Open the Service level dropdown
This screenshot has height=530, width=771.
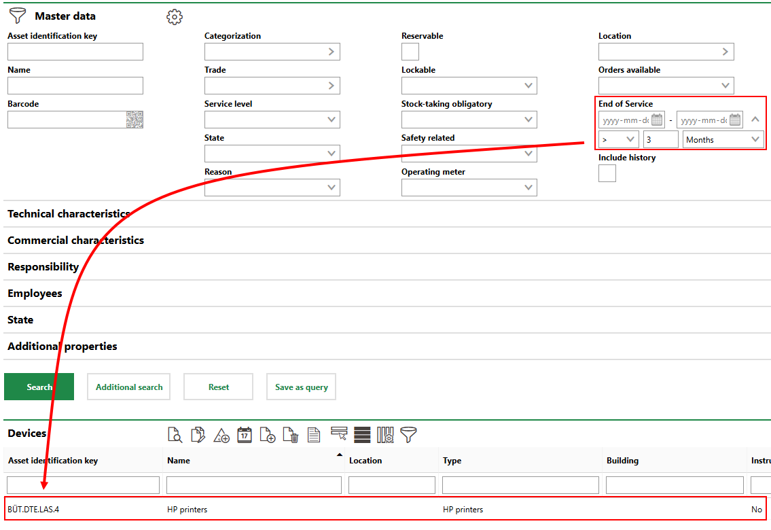[272, 120]
